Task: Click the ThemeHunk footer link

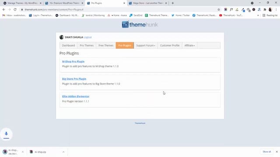Action: [x=140, y=123]
